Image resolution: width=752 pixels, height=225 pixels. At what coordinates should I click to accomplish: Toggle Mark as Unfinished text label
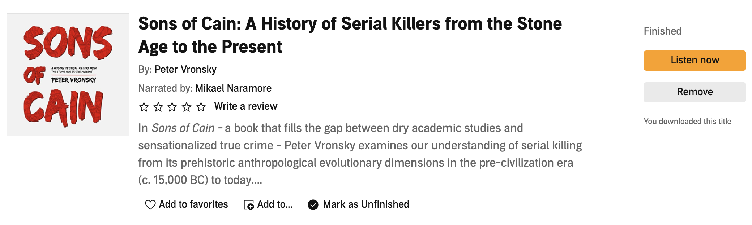(366, 204)
